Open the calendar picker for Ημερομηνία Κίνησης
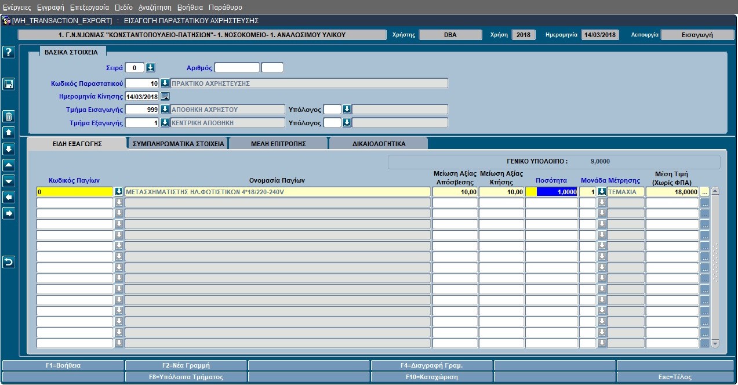738x385 pixels. (165, 96)
